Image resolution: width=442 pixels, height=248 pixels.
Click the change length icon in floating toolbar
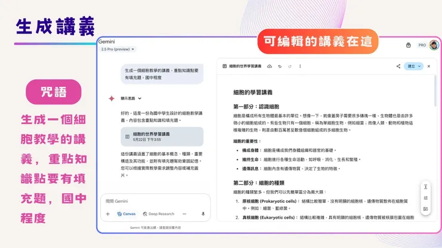tap(426, 187)
